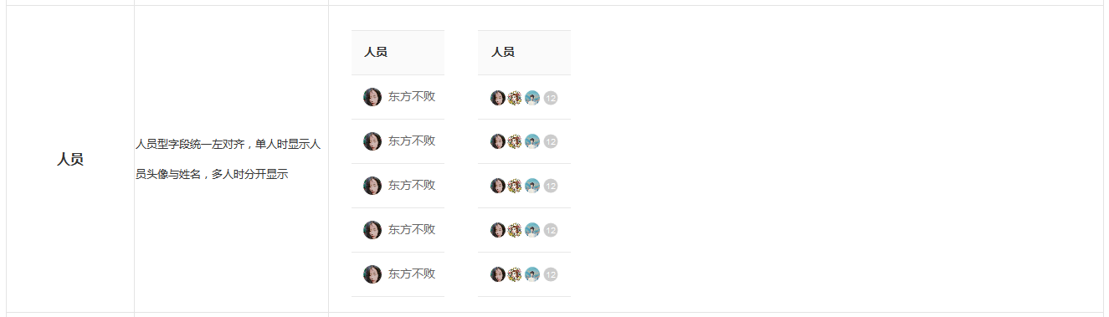The image size is (1109, 317).
Task: Click the description text 人员型字段统一左对齐
Action: pos(189,145)
